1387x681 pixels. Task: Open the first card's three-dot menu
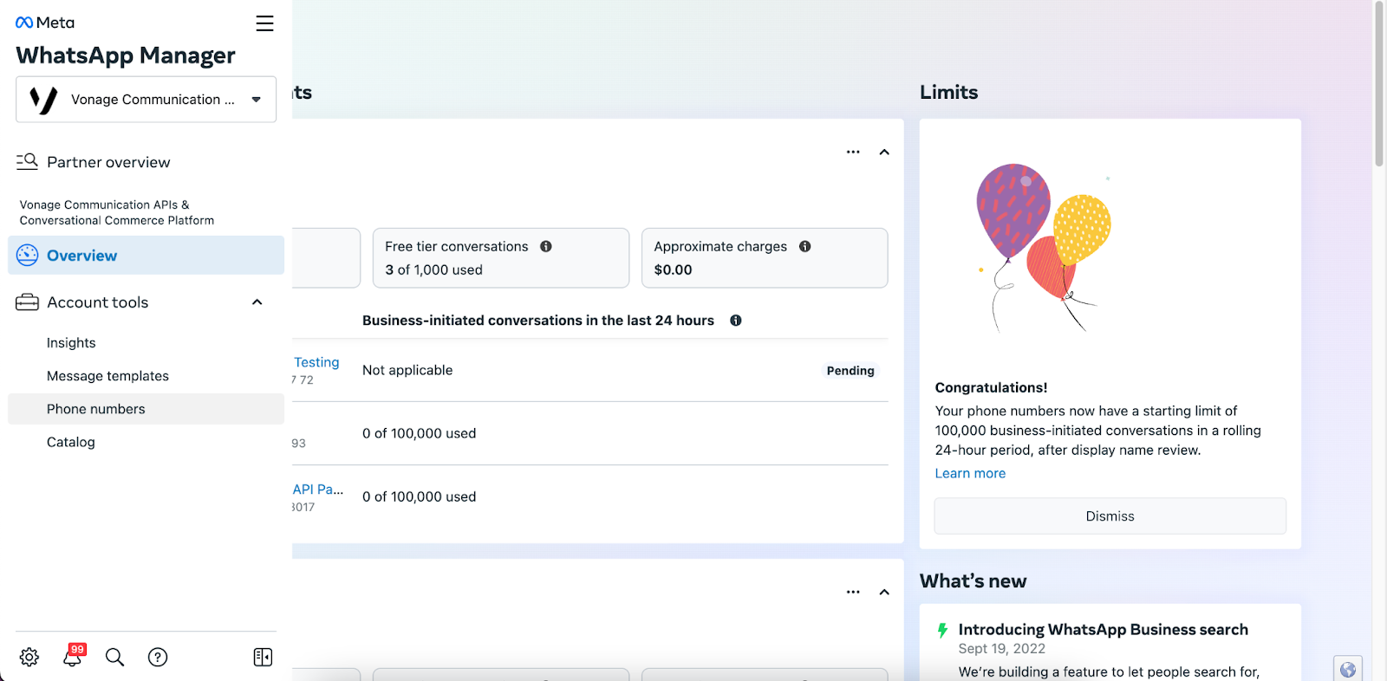pos(853,152)
